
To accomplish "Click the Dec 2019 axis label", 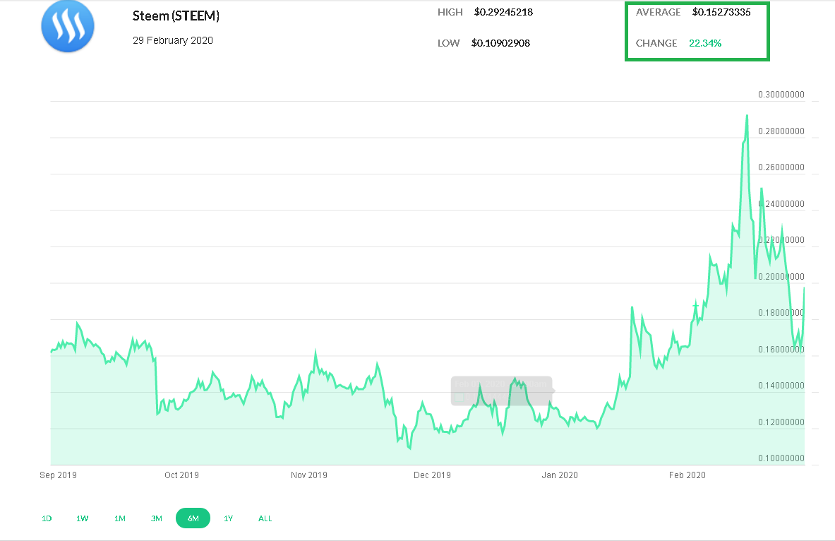I will 433,475.
